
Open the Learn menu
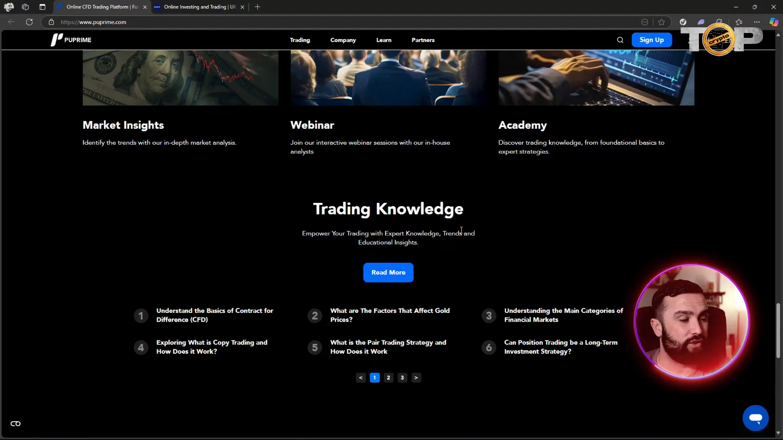(384, 40)
